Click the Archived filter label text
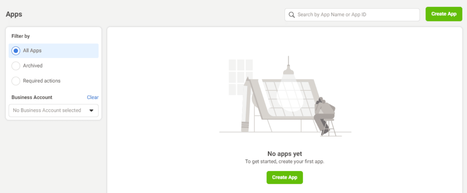 click(33, 66)
